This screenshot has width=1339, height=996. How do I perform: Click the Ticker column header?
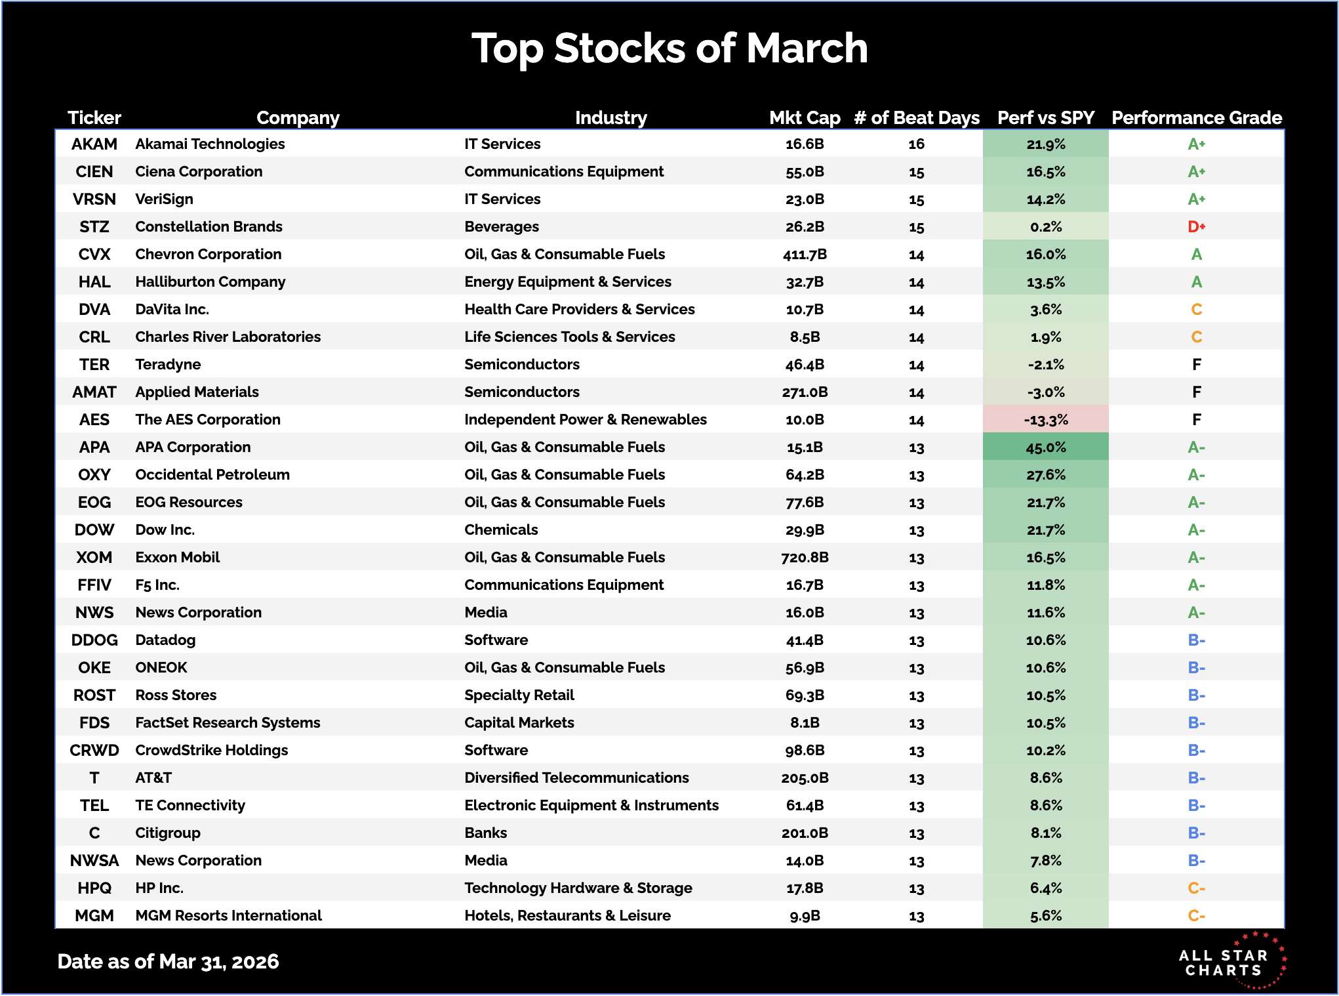[x=94, y=117]
